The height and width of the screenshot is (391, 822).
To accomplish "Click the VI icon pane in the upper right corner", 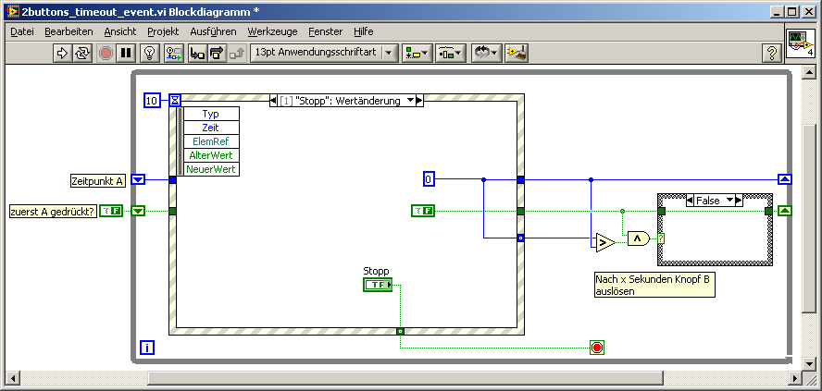I will [801, 43].
